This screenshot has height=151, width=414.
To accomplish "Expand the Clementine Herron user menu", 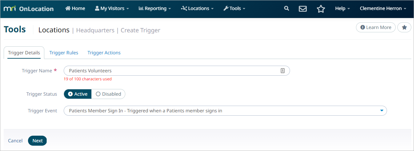I will pos(383,8).
